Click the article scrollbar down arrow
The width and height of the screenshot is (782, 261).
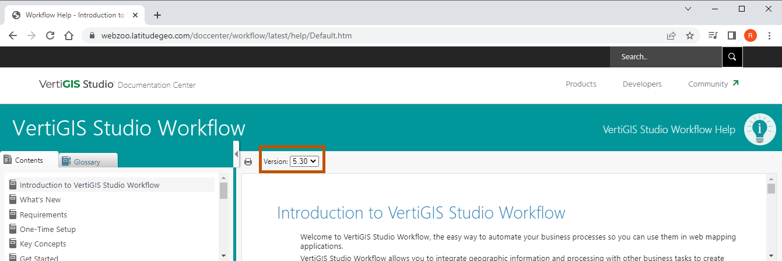point(772,255)
